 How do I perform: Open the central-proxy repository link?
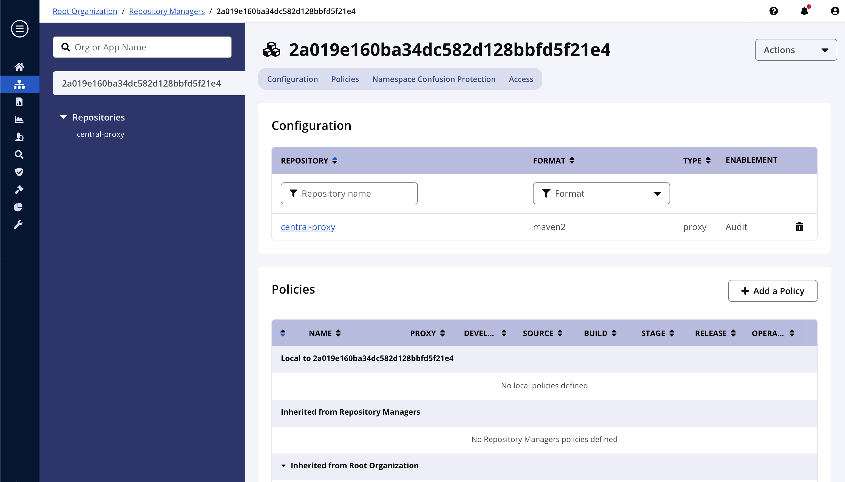pyautogui.click(x=308, y=227)
